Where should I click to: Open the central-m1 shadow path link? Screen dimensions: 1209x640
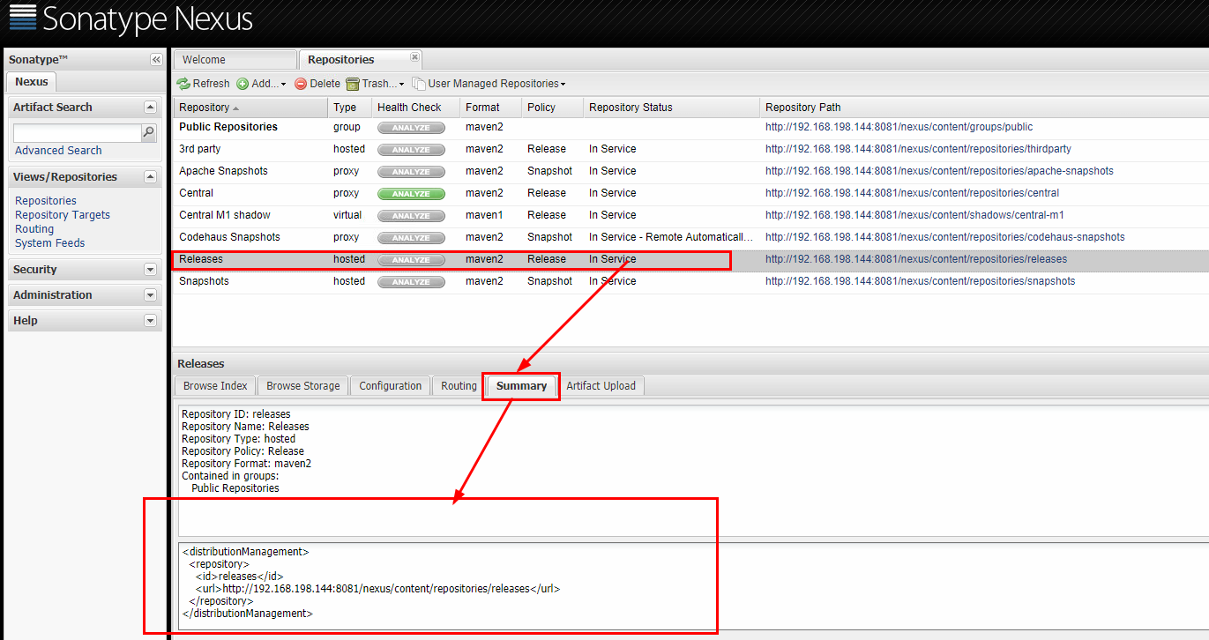click(x=914, y=215)
